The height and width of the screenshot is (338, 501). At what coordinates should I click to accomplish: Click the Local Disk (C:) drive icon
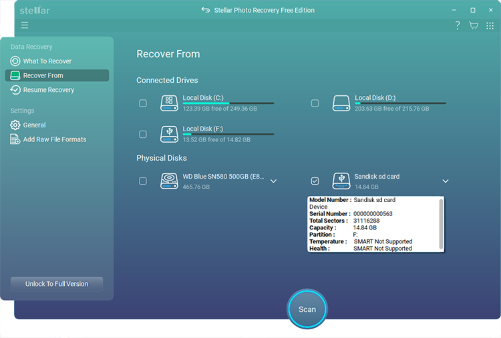pyautogui.click(x=169, y=103)
